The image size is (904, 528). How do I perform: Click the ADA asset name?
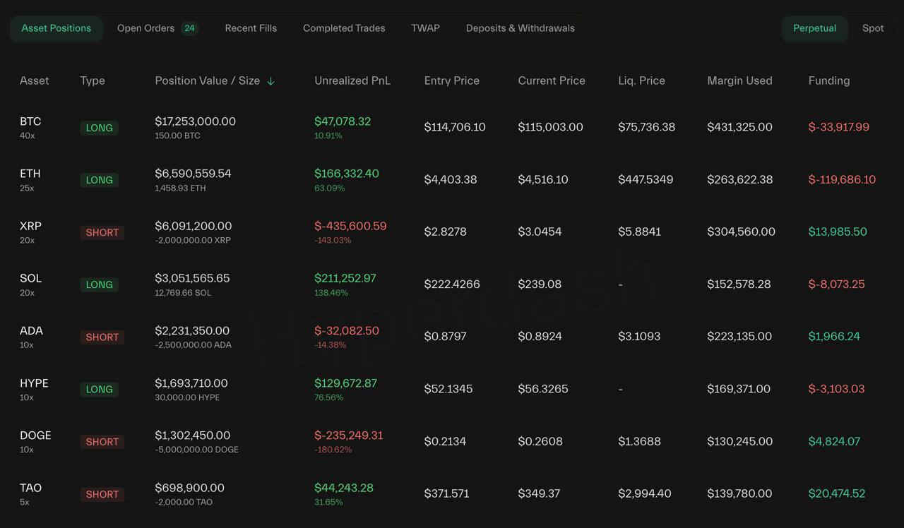click(31, 330)
